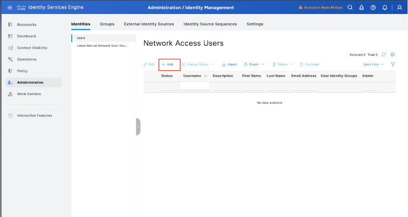Click the Email Address filter field
This screenshot has width=408, height=217.
[x=305, y=87]
